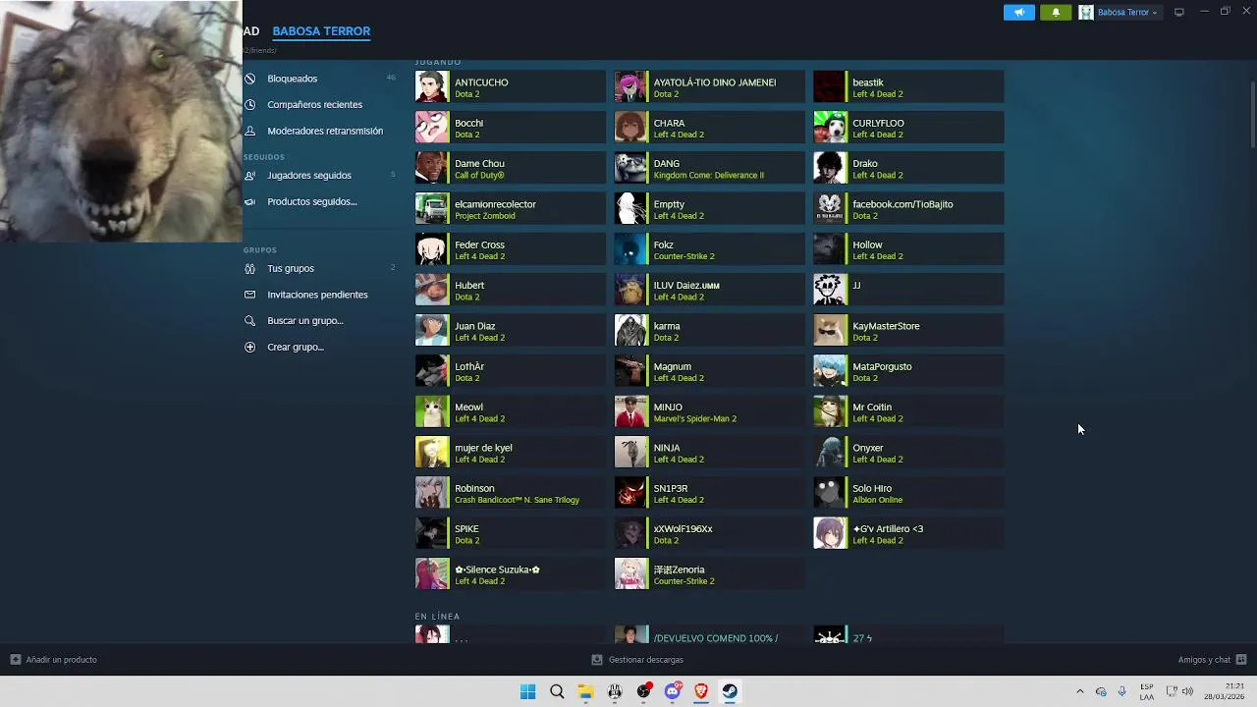Open CURLYFLOO friend avatar
Image resolution: width=1257 pixels, height=707 pixels.
point(830,127)
